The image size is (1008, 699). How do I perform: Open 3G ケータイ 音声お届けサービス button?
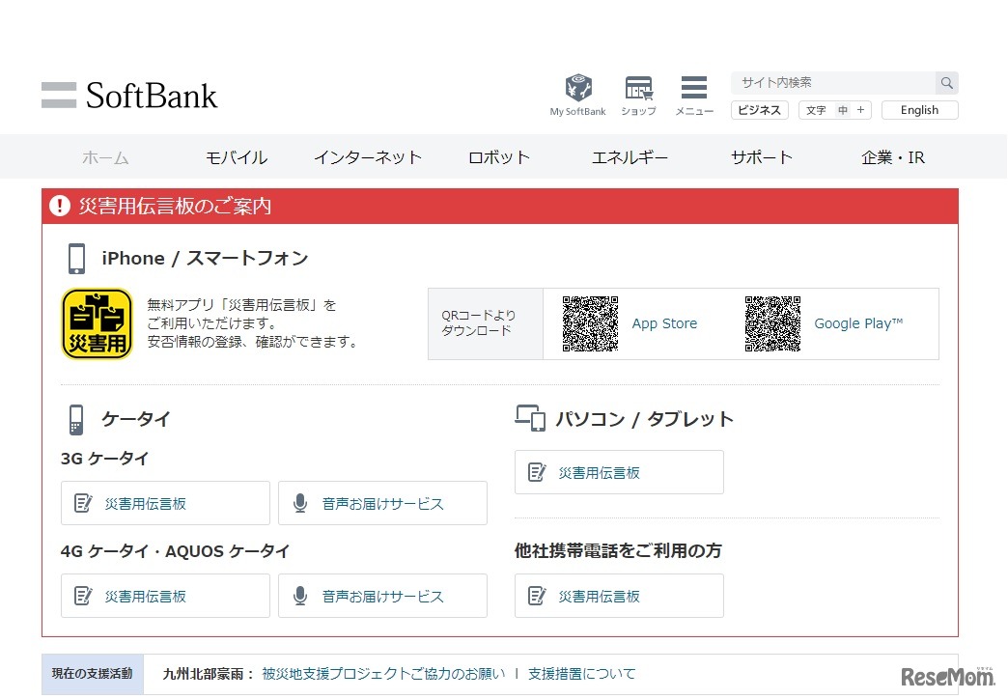point(382,503)
